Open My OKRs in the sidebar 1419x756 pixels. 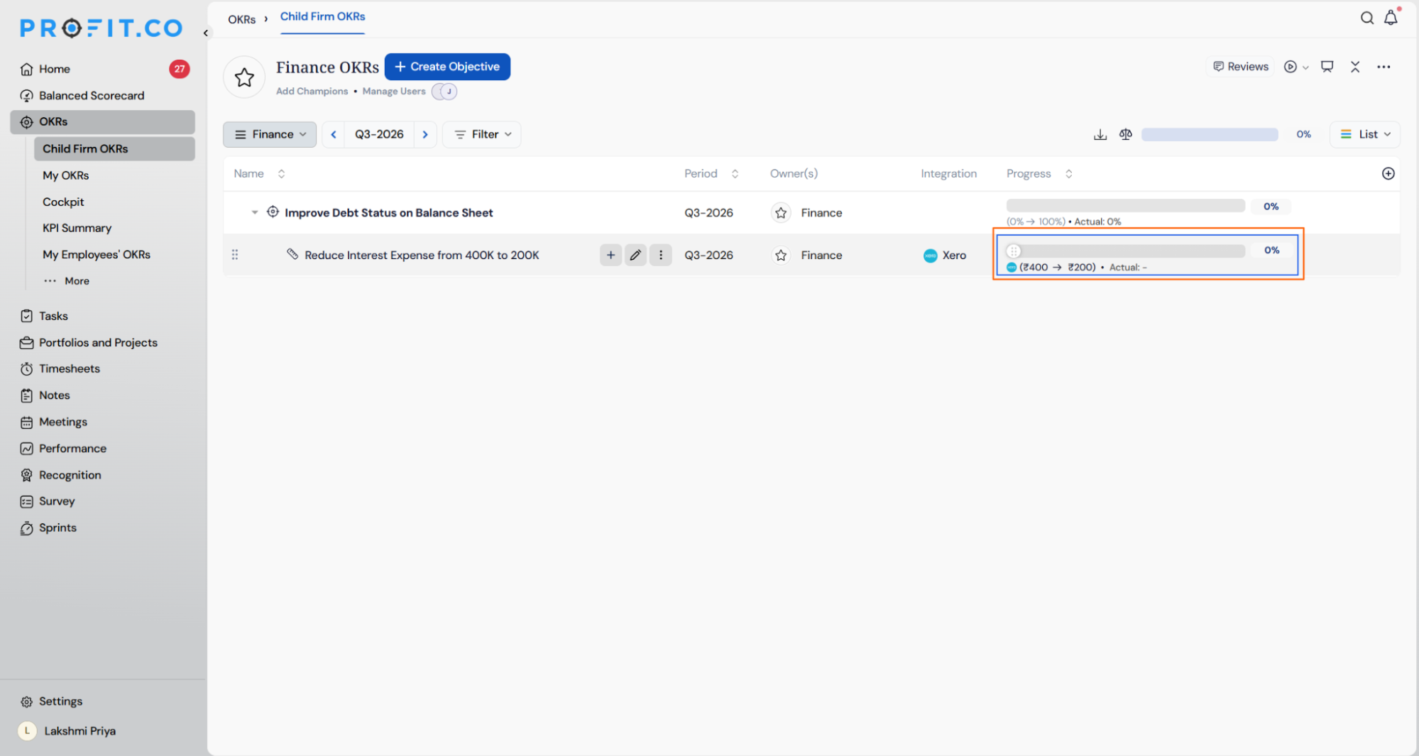tap(65, 175)
